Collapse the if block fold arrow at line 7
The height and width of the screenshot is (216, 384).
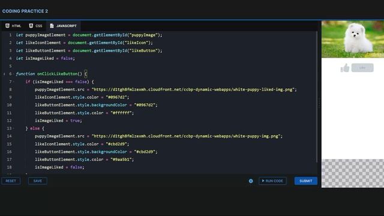point(13,82)
